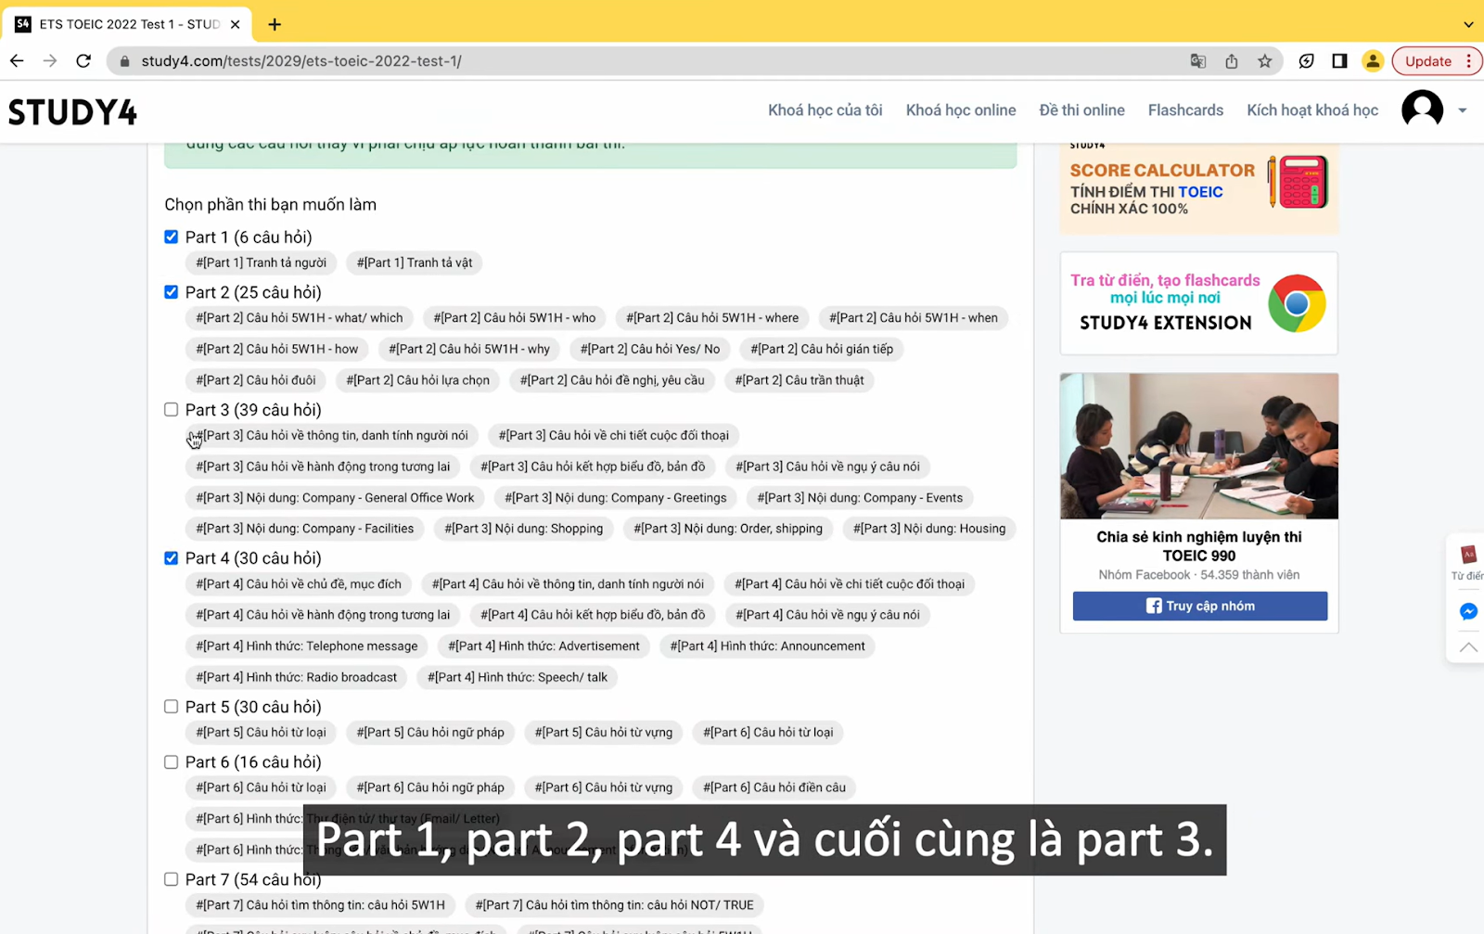Click the STUDY4 logo

[72, 112]
